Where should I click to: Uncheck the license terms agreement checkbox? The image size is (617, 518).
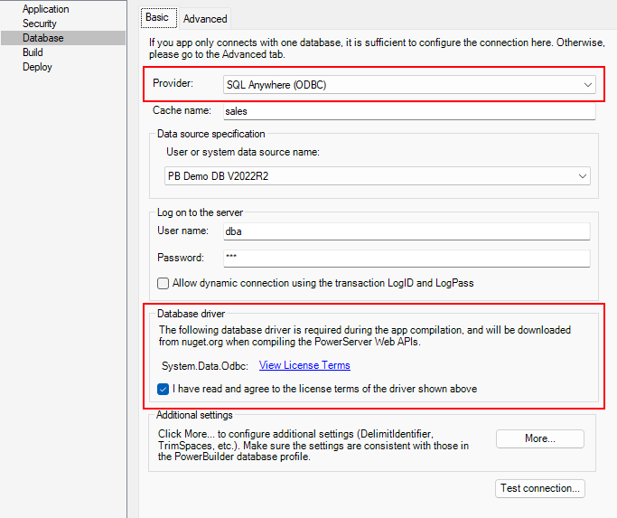[x=164, y=389]
